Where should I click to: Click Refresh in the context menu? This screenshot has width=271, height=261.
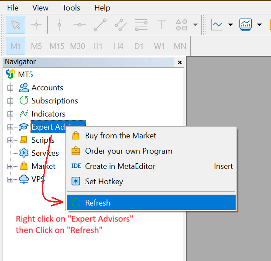[151, 203]
